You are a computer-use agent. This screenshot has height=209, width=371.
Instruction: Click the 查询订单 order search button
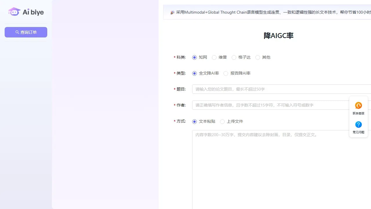coord(26,32)
